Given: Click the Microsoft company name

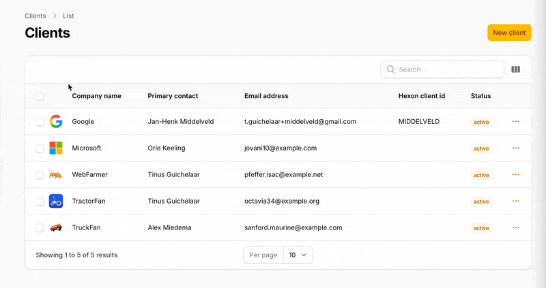Looking at the screenshot, I should (87, 148).
